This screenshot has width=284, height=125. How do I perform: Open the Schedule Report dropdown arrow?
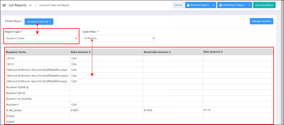[x=214, y=5]
